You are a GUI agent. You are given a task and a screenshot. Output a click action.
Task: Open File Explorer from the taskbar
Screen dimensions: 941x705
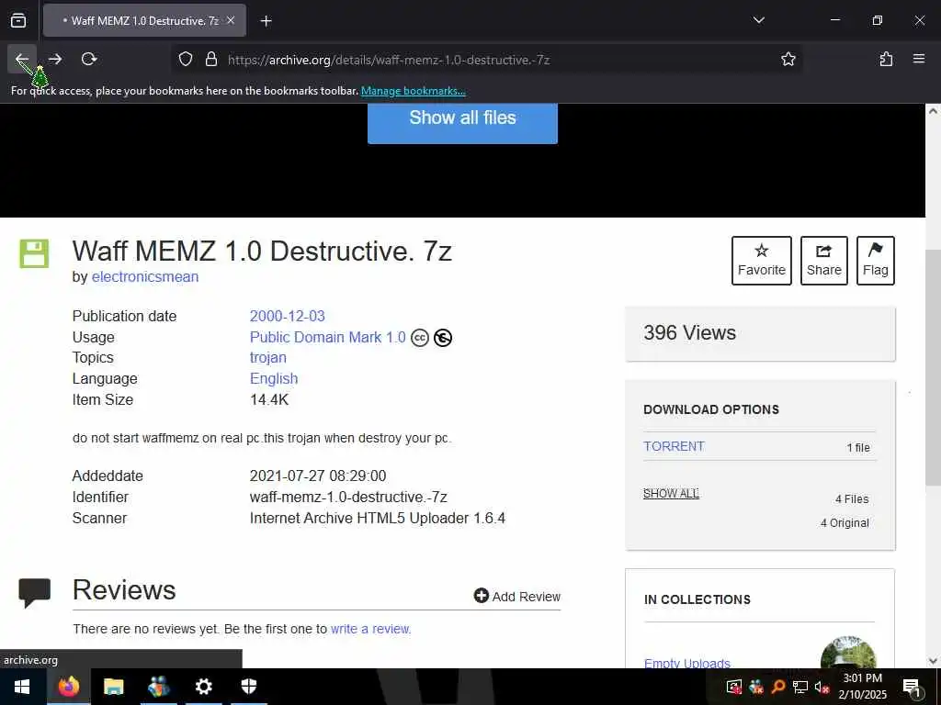[113, 687]
